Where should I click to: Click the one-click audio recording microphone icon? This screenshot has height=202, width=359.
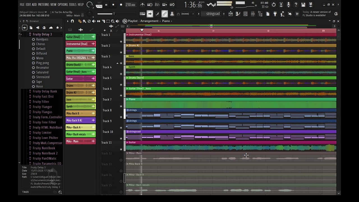(x=288, y=4)
